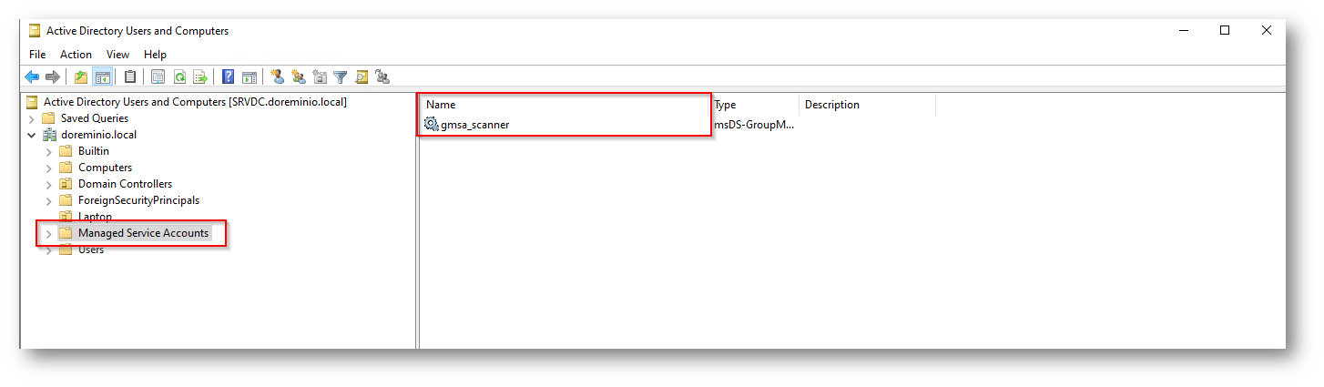This screenshot has height=387, width=1324.
Task: Open the View menu
Action: (118, 55)
